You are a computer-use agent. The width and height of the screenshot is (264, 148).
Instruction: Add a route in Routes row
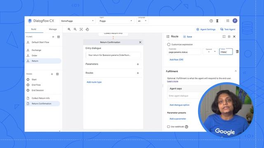point(138,73)
